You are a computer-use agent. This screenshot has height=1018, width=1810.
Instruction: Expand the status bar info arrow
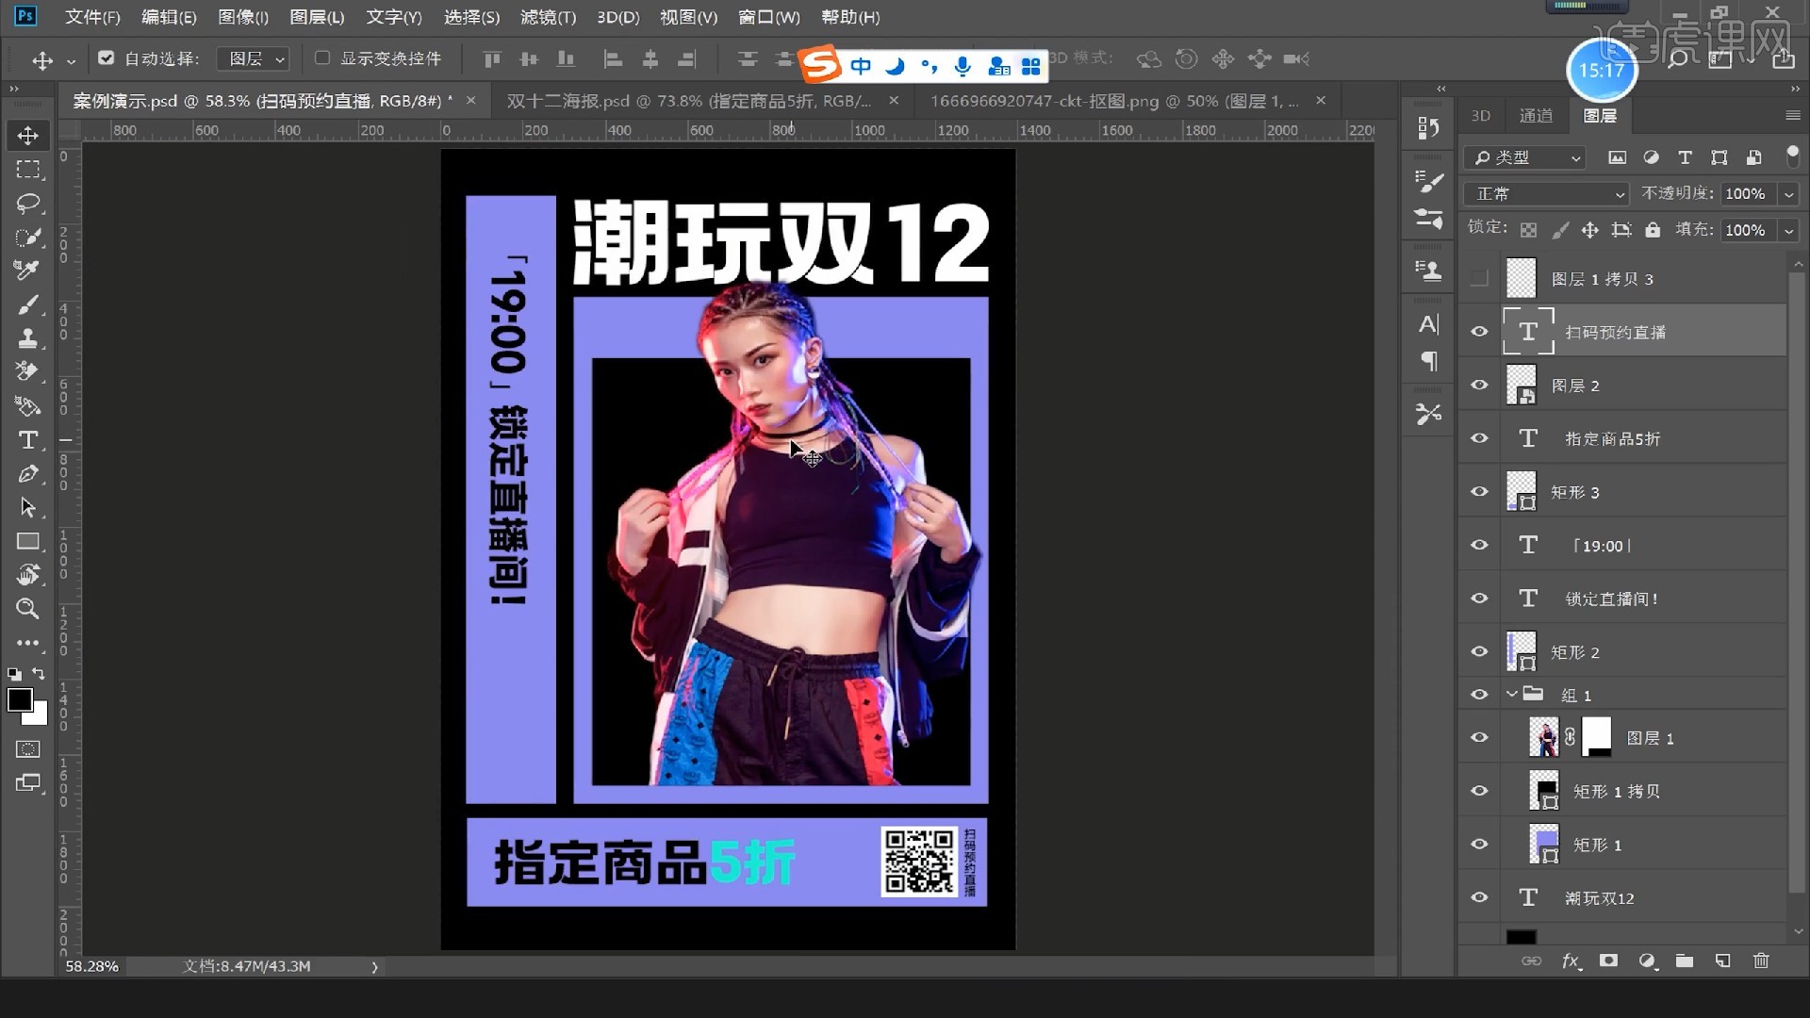374,967
